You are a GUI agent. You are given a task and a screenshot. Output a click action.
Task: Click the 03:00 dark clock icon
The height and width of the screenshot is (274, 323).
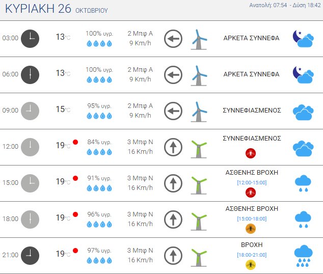coord(30,38)
